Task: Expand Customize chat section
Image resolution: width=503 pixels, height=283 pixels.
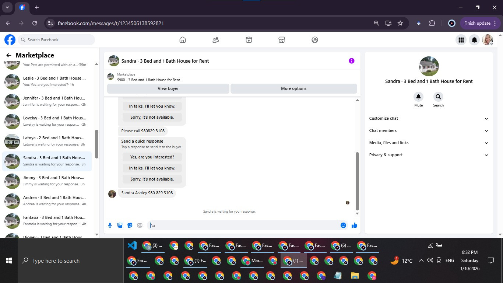Action: [429, 119]
